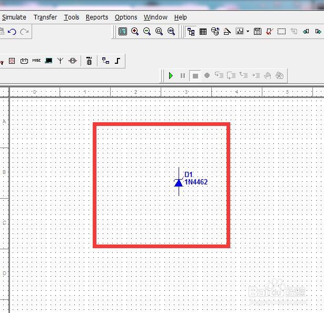Run the Electrical Rules Check
This screenshot has width=324, height=313.
coord(269,32)
